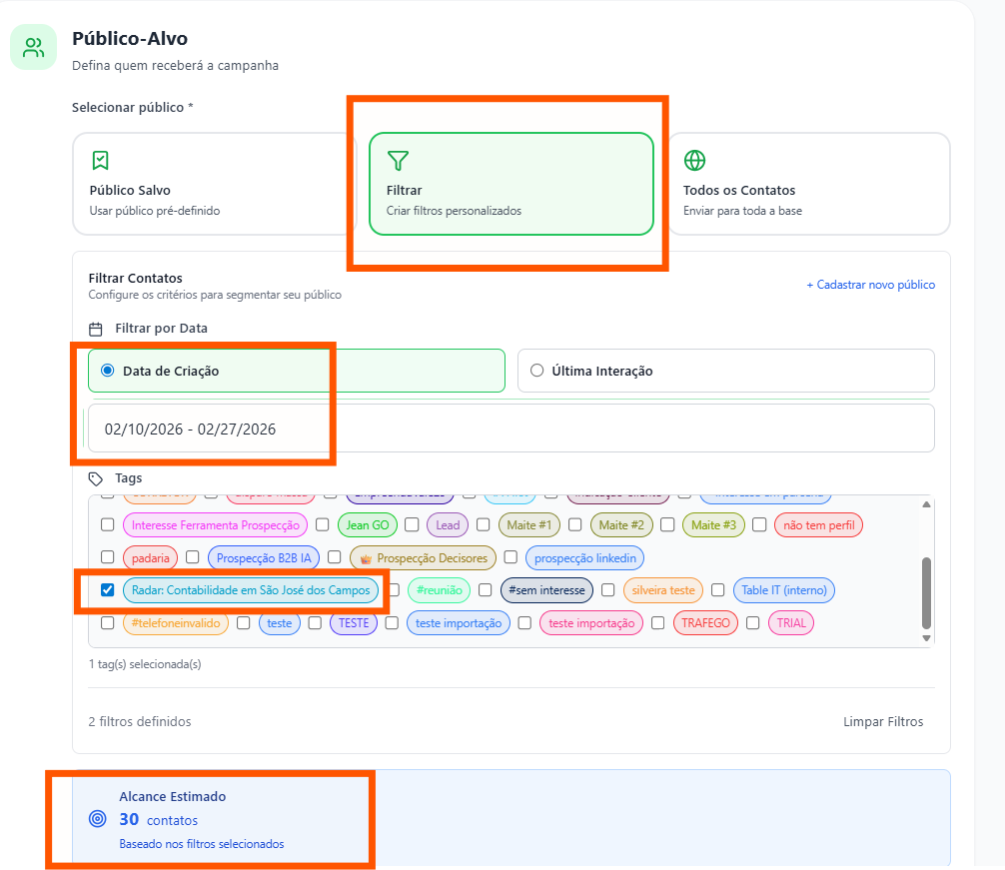
Task: Click the target icon in Alcance Estimado
Action: 97,820
